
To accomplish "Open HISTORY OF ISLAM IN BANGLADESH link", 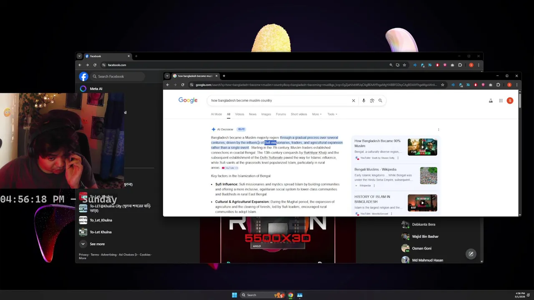I will [x=372, y=199].
